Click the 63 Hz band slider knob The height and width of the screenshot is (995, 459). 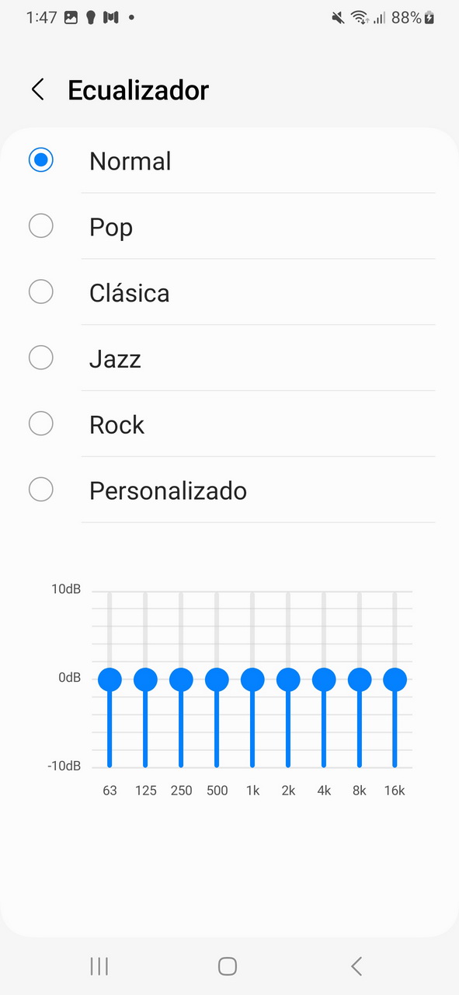pos(110,679)
